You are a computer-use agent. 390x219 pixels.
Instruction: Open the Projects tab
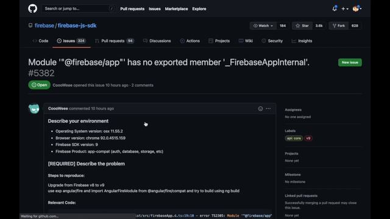(x=219, y=41)
